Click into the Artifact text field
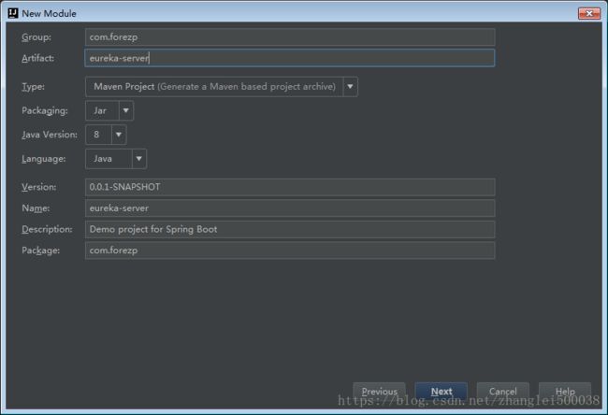Image resolution: width=608 pixels, height=415 pixels. (x=290, y=58)
